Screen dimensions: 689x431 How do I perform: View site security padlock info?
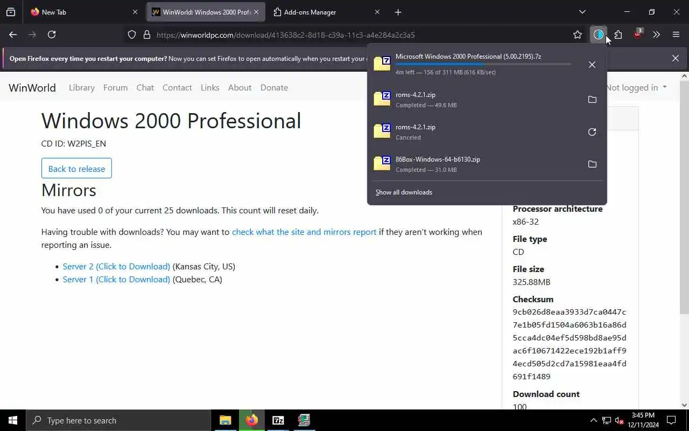(146, 35)
